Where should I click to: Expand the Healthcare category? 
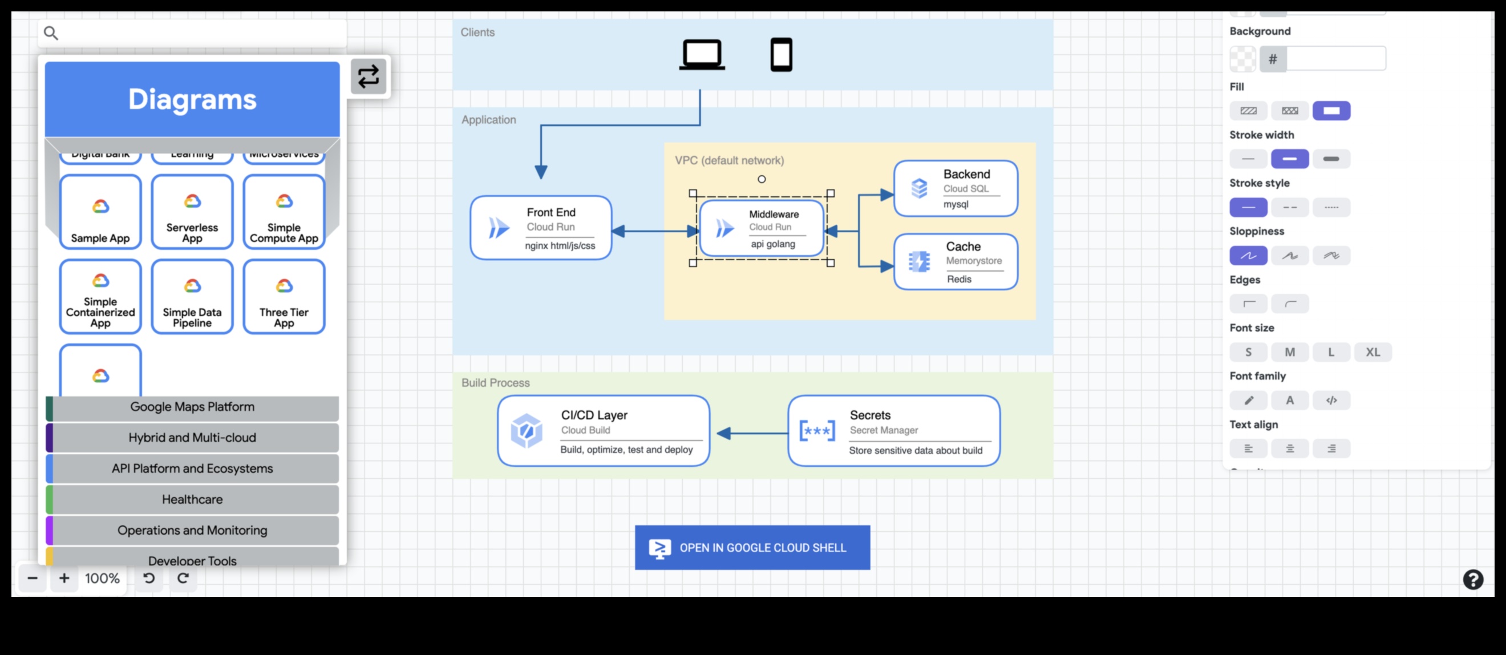tap(192, 499)
